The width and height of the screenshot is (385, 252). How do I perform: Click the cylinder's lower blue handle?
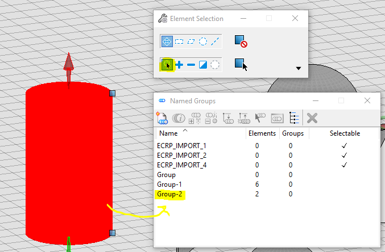point(112,233)
